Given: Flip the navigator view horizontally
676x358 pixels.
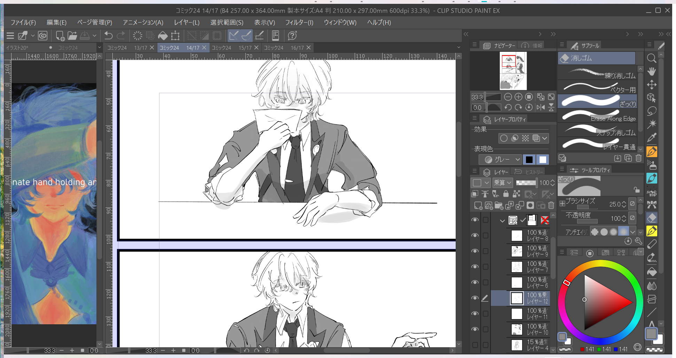Looking at the screenshot, I should coord(541,107).
